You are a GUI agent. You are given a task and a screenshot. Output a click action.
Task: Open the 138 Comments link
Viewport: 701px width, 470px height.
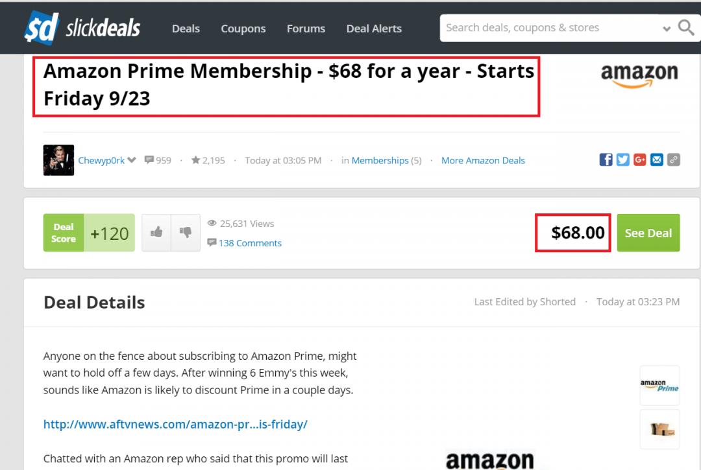[250, 243]
